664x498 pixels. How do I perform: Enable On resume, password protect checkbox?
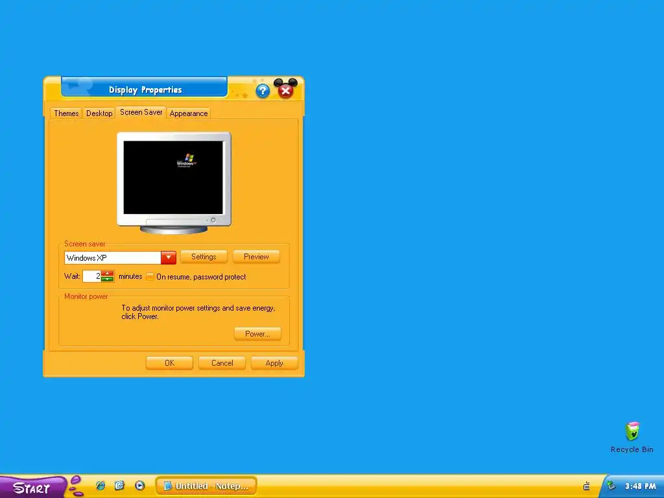point(150,276)
